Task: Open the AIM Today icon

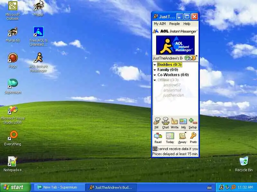Action: (x=170, y=138)
